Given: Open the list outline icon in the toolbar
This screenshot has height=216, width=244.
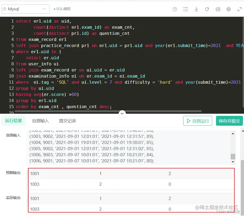Looking at the screenshot, I should (x=185, y=9).
